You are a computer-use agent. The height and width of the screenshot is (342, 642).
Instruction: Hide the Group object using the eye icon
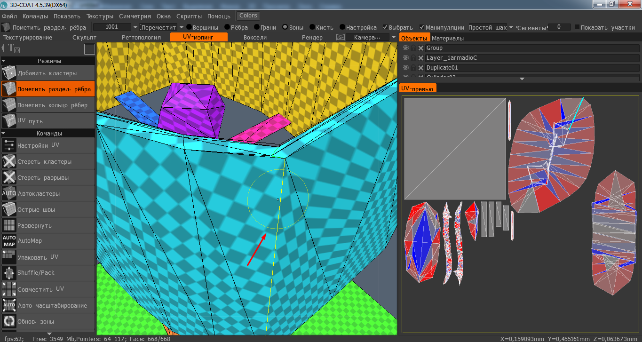405,48
